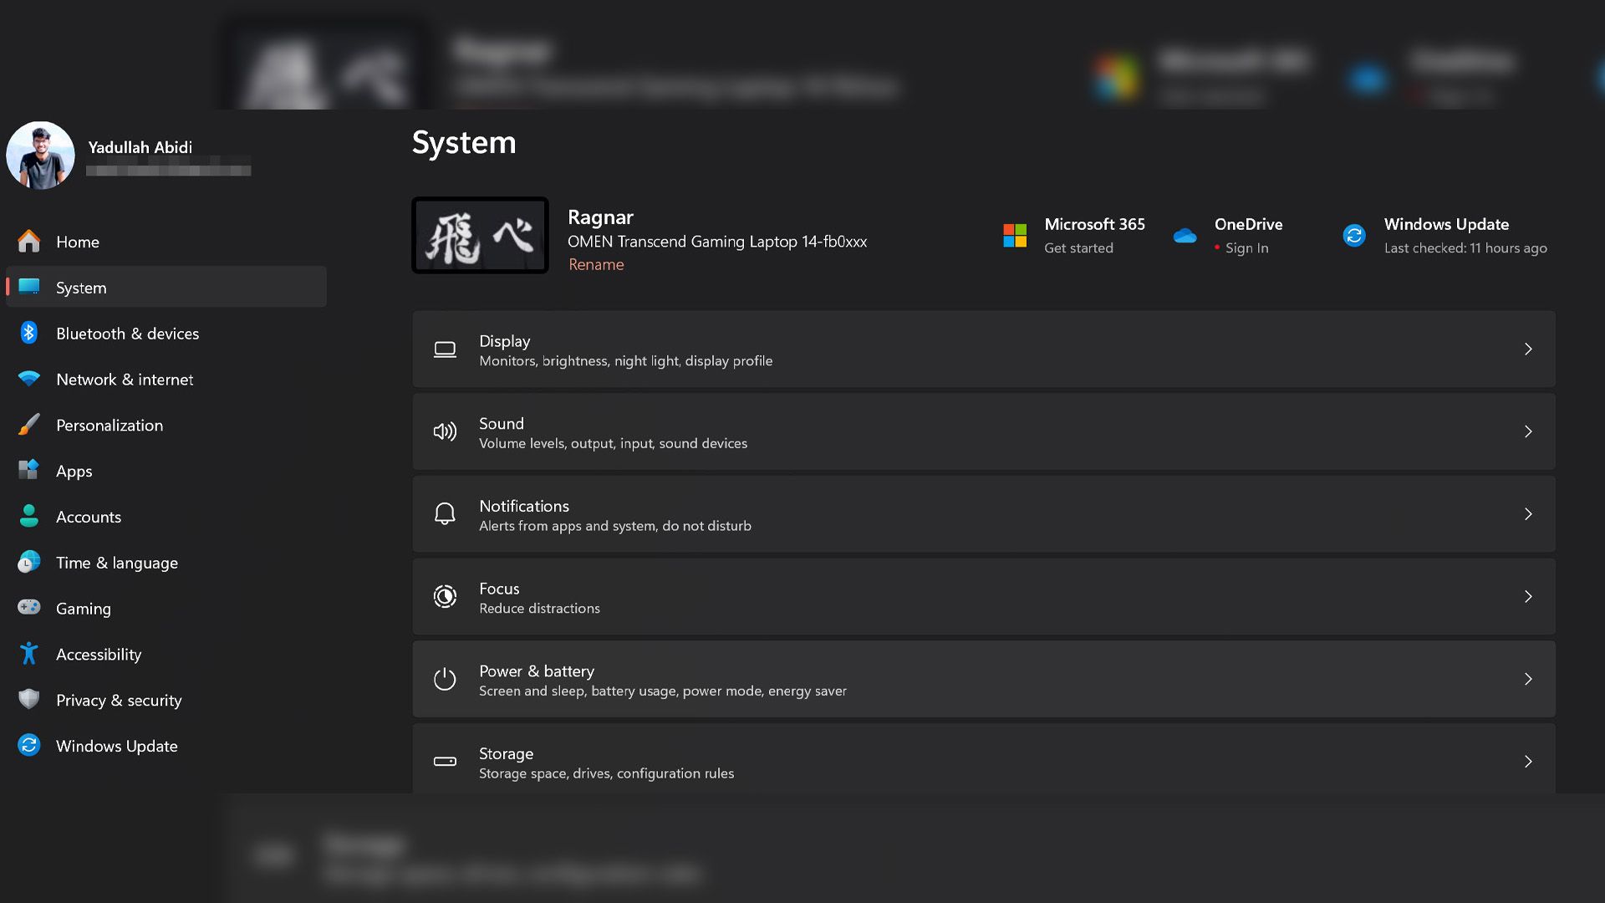Click the Home icon in sidebar
Screen dimensions: 1605x903
click(29, 241)
